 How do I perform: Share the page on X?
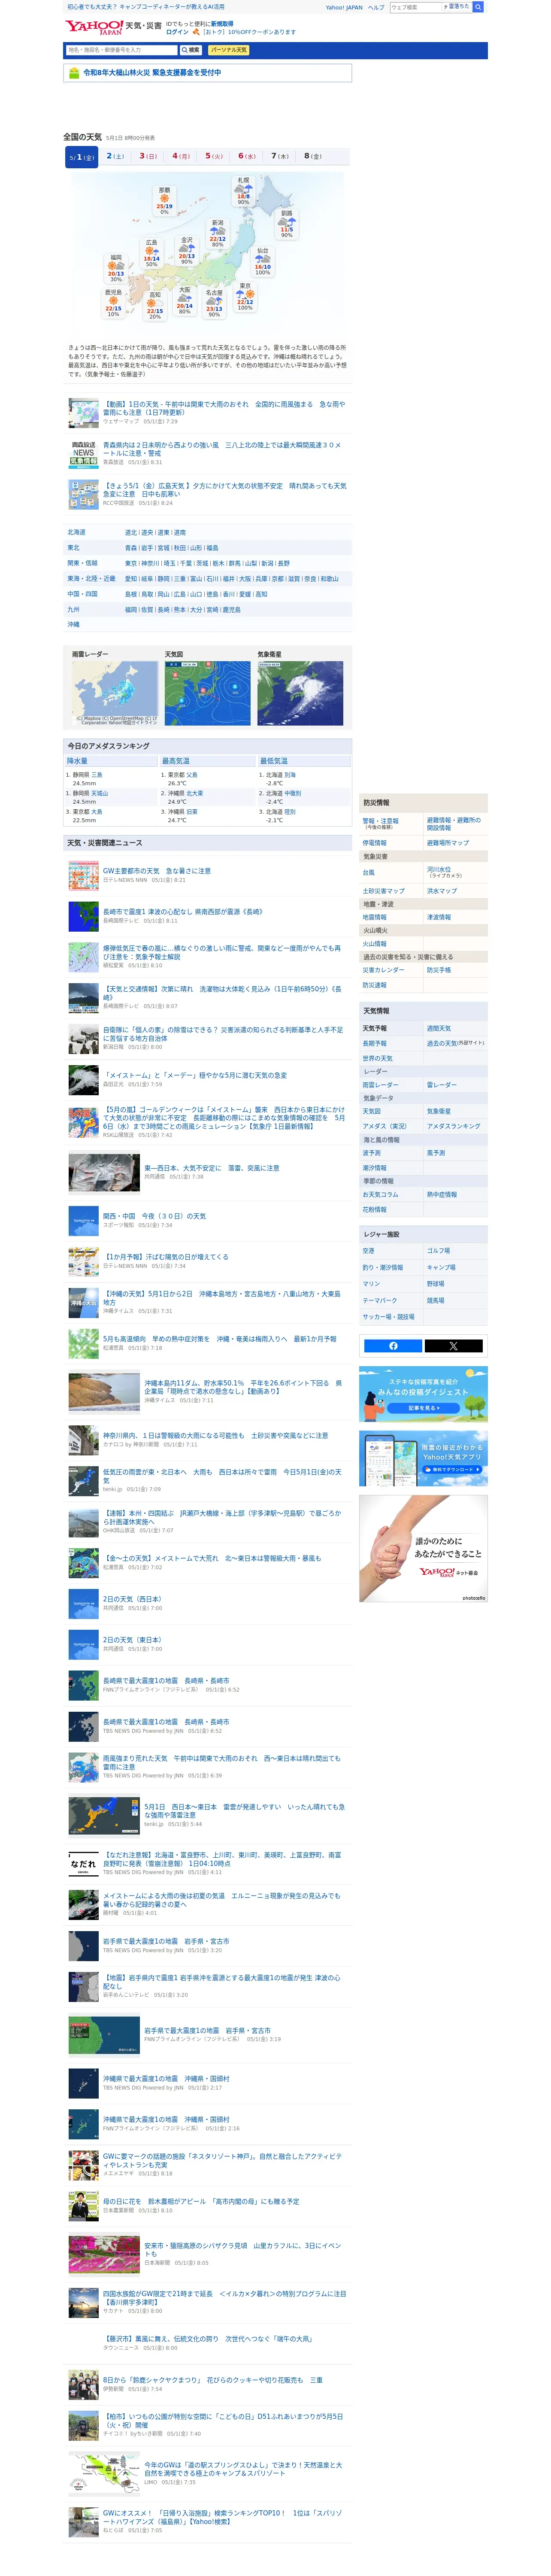pos(453,1345)
